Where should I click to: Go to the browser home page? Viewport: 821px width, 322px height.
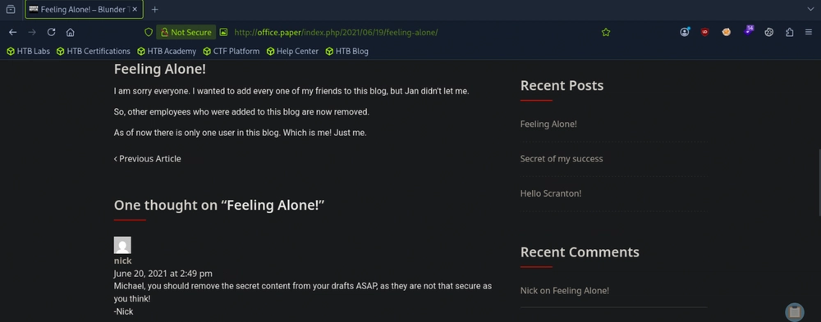70,33
